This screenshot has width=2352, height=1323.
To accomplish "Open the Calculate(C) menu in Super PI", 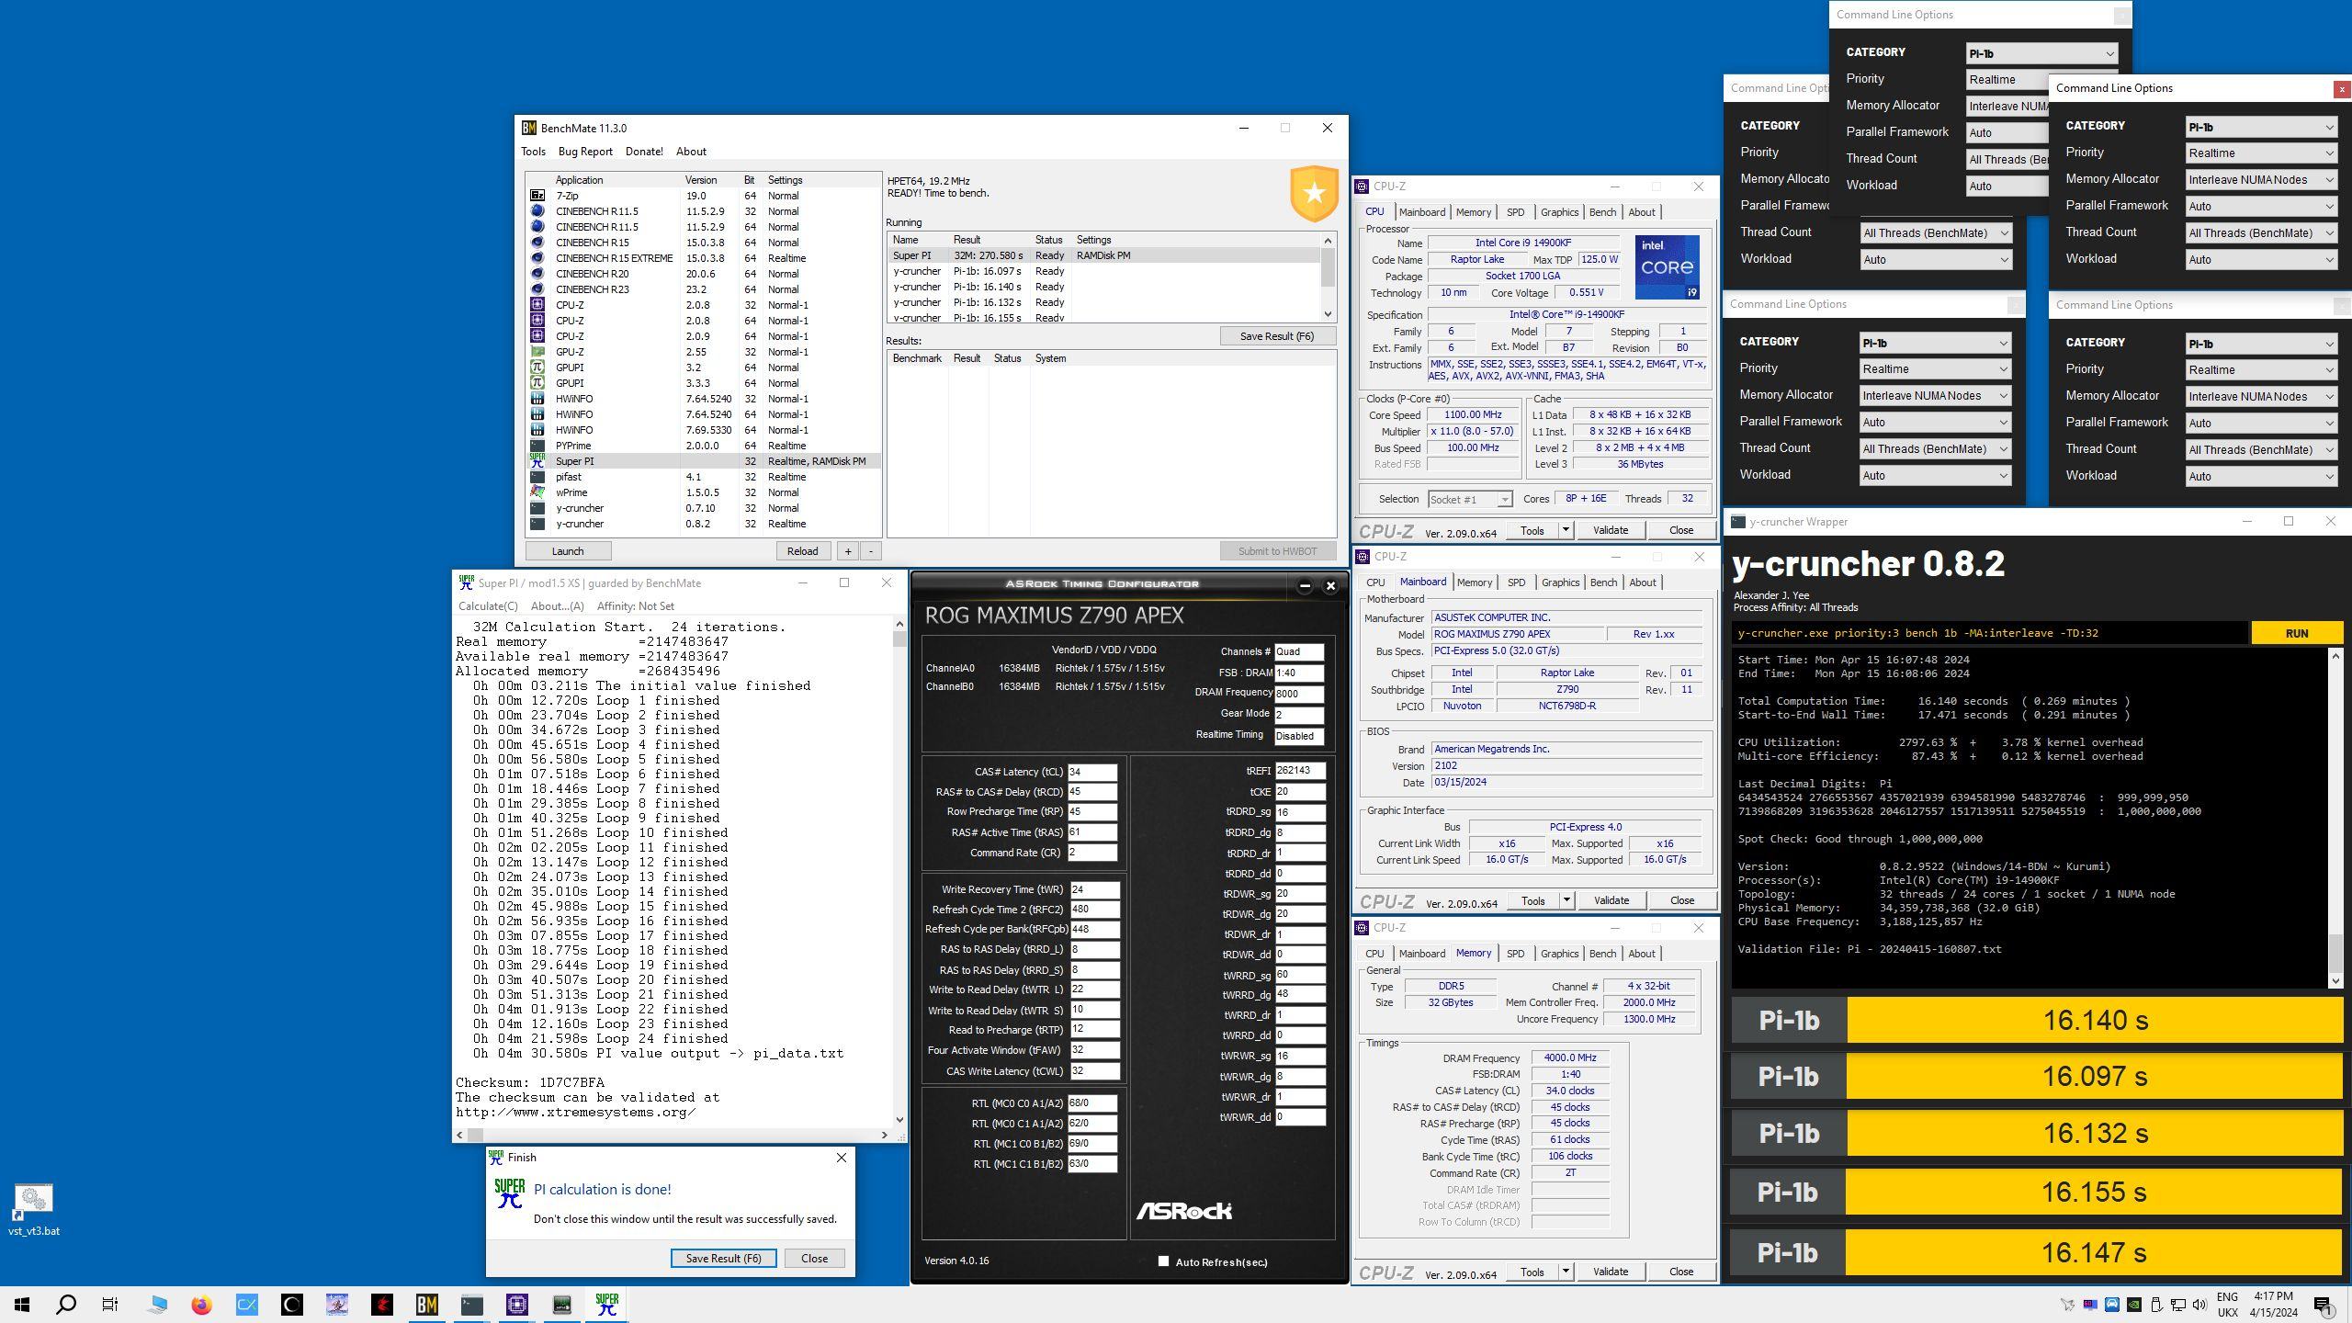I will (488, 606).
